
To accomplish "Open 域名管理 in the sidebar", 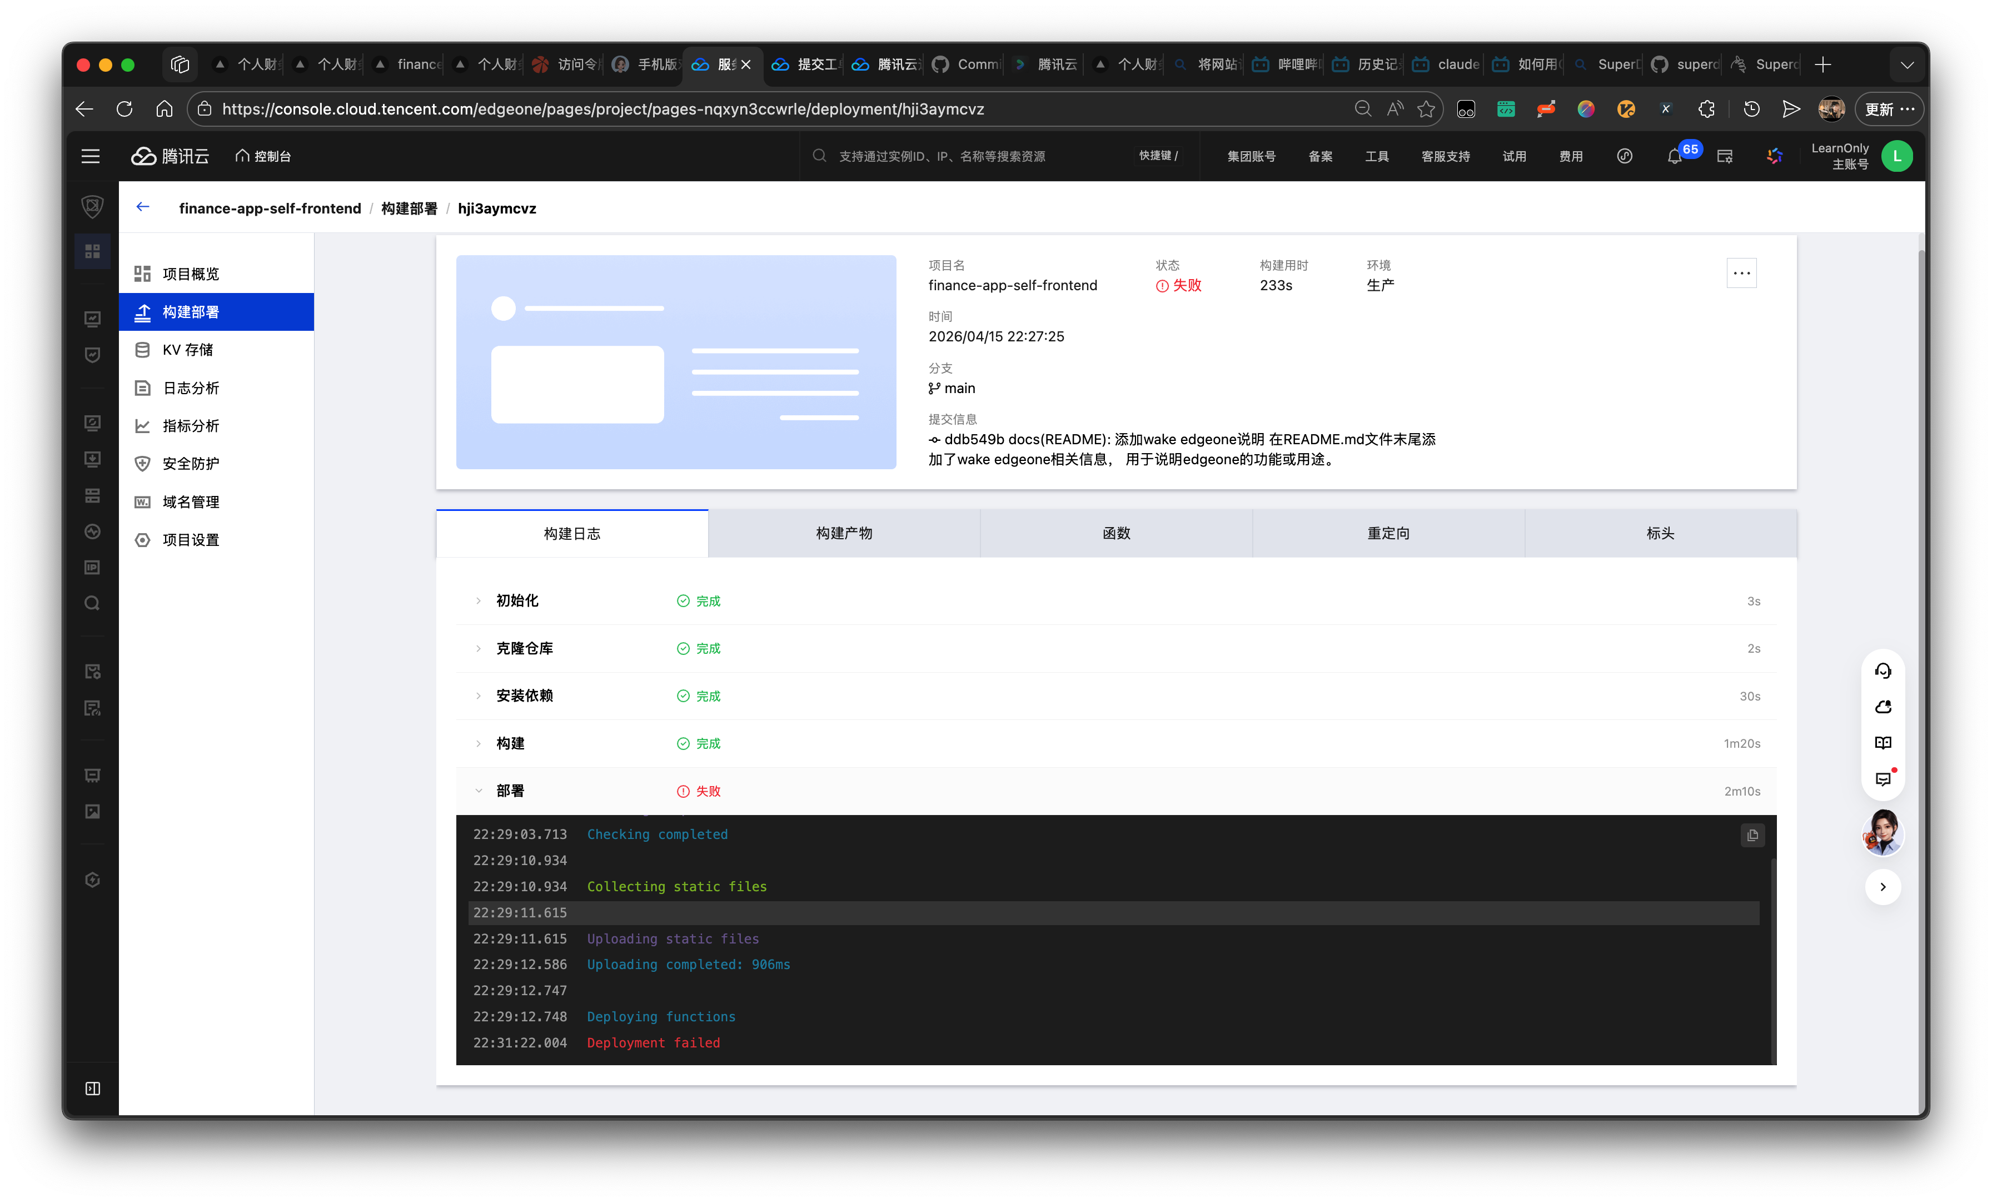I will pyautogui.click(x=191, y=501).
